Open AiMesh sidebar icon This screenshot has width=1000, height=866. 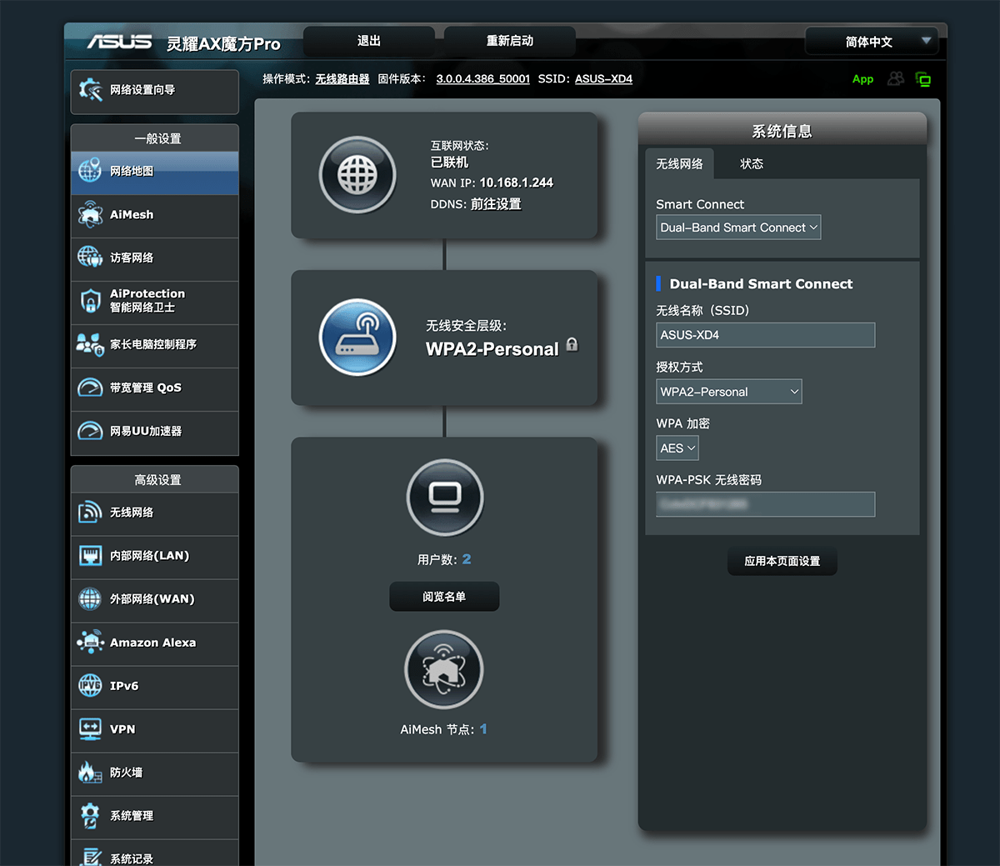[90, 214]
